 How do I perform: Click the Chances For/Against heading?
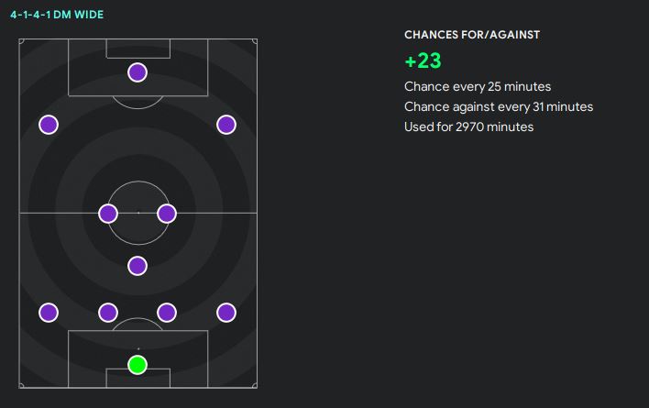pos(472,35)
